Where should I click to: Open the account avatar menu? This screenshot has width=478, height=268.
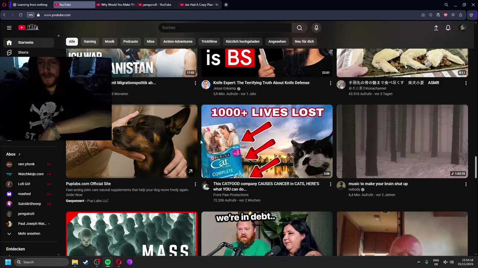[462, 28]
